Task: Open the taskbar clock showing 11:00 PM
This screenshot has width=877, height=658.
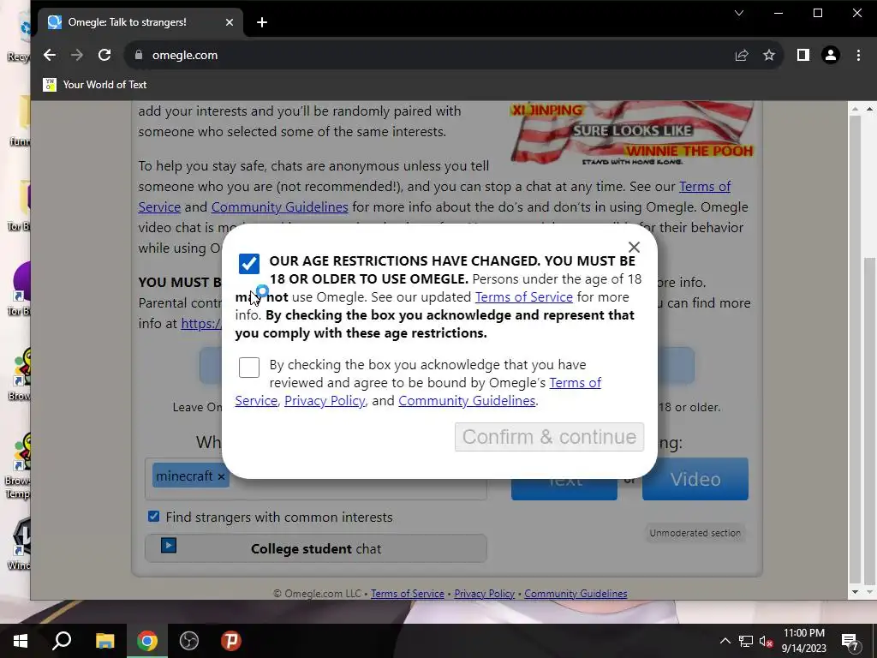Action: point(803,641)
